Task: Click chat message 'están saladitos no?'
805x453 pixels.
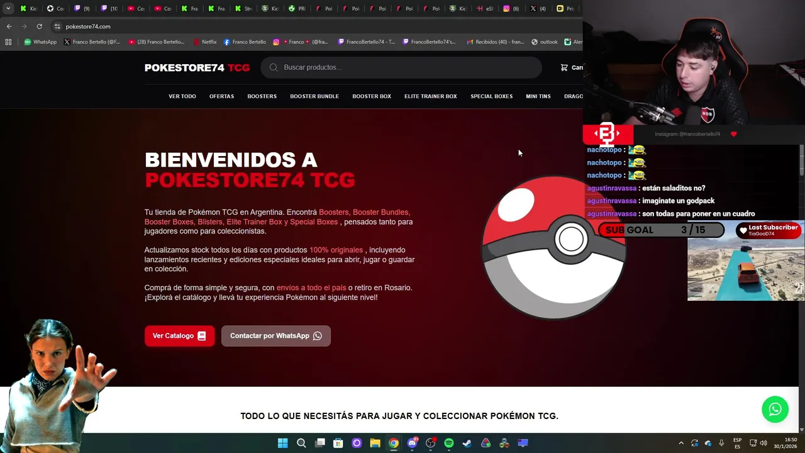Action: [673, 188]
